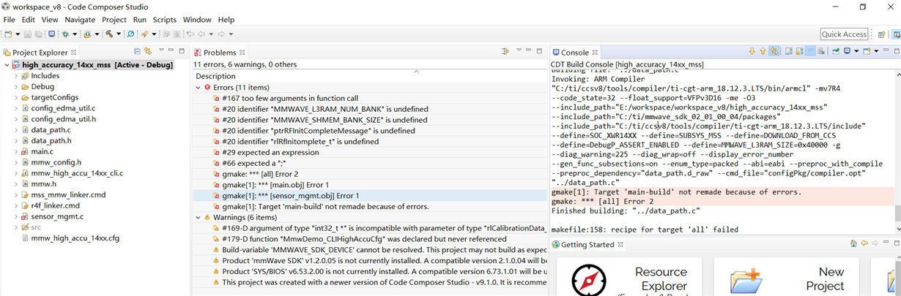Image resolution: width=901 pixels, height=296 pixels.
Task: Select error '#167 too few arguments in function call'
Action: (290, 98)
